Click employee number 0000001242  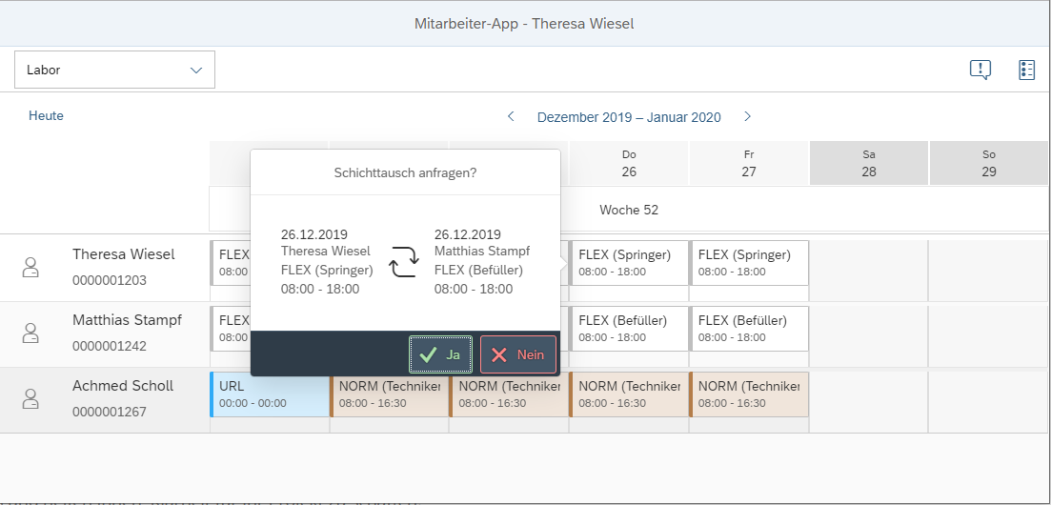pyautogui.click(x=110, y=346)
